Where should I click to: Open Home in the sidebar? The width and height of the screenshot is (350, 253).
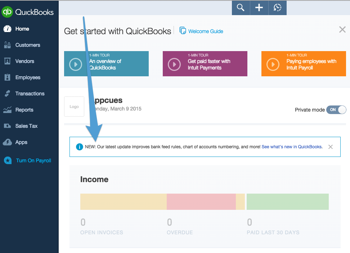click(x=22, y=29)
